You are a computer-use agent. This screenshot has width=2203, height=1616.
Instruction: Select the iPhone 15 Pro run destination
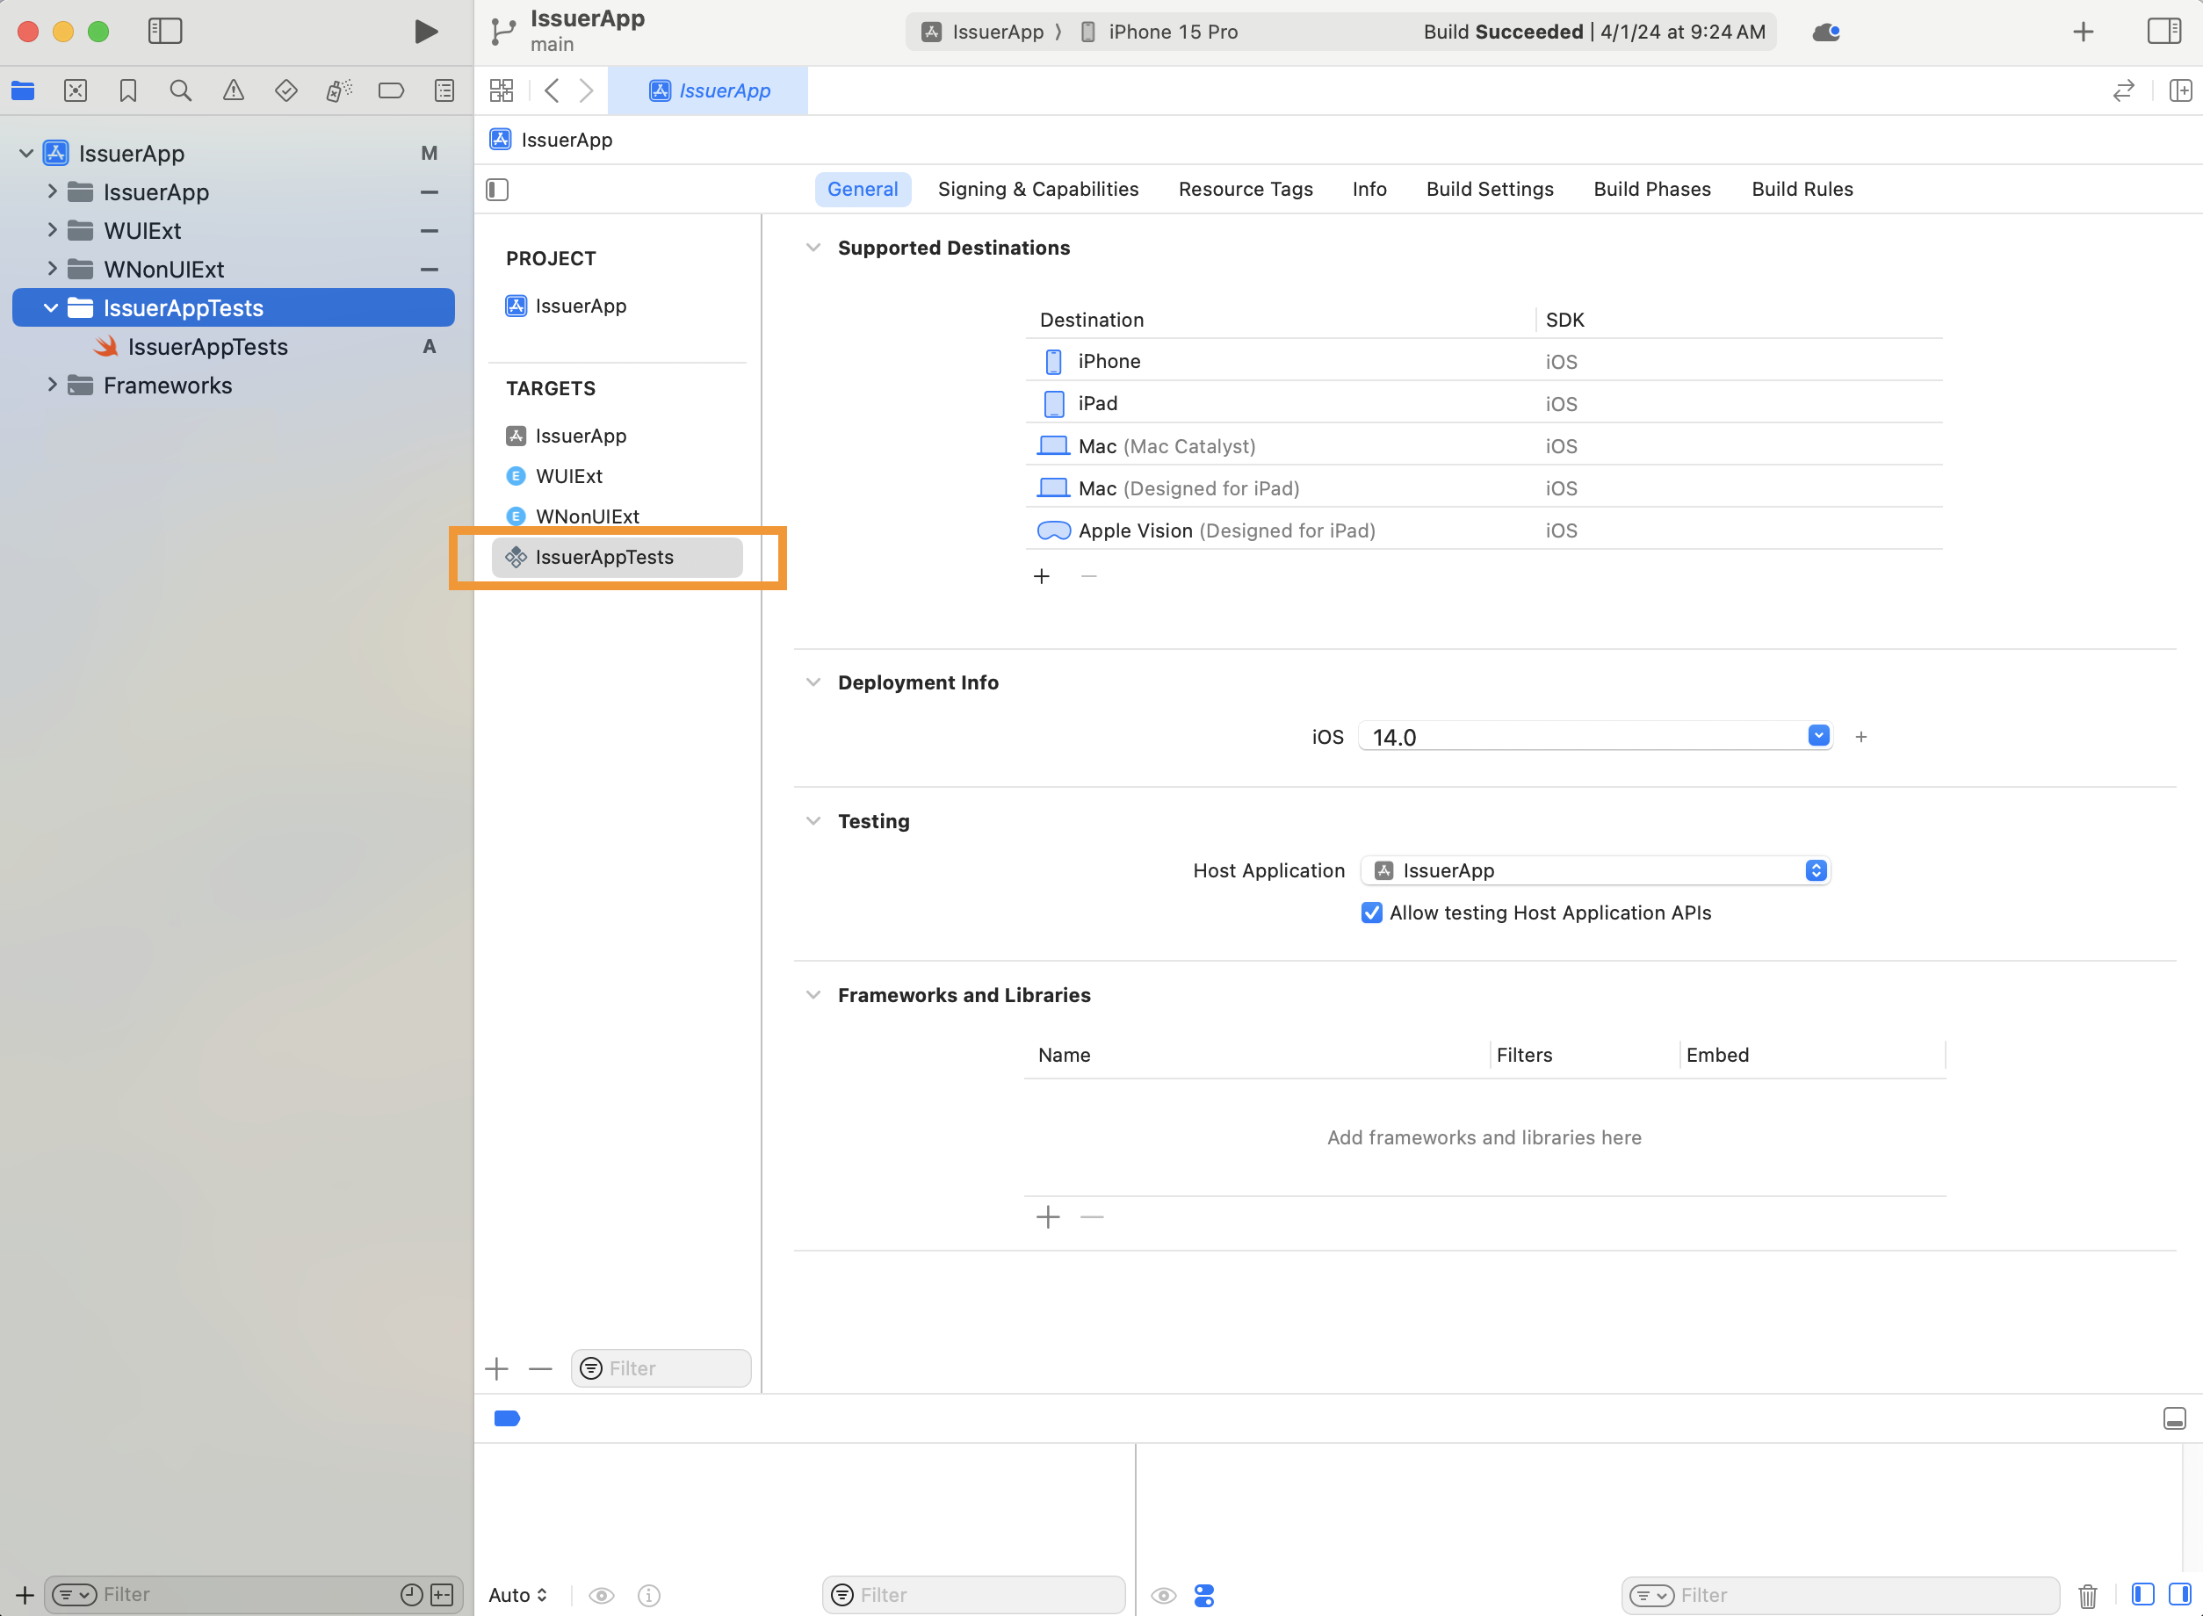tap(1159, 32)
